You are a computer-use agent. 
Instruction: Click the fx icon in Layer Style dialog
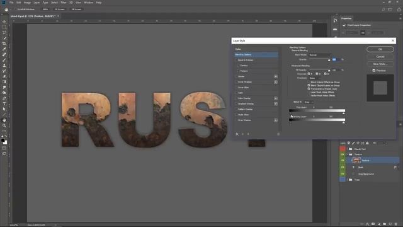pos(237,134)
